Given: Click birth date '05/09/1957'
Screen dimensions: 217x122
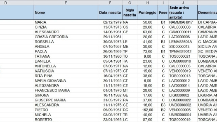Looking at the screenshot, I should 110,110.
